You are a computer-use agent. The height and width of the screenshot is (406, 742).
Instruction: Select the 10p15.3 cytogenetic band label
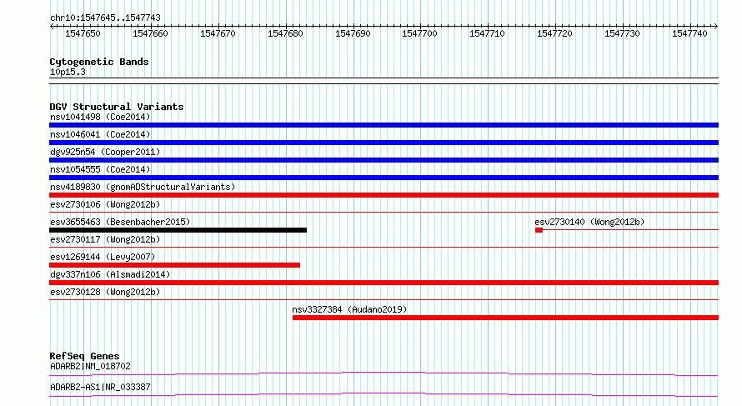68,73
